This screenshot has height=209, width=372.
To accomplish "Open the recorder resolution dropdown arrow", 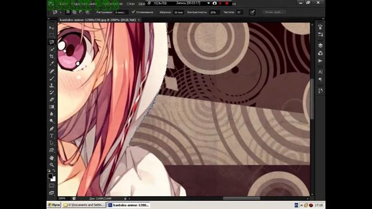I will click(x=208, y=3).
